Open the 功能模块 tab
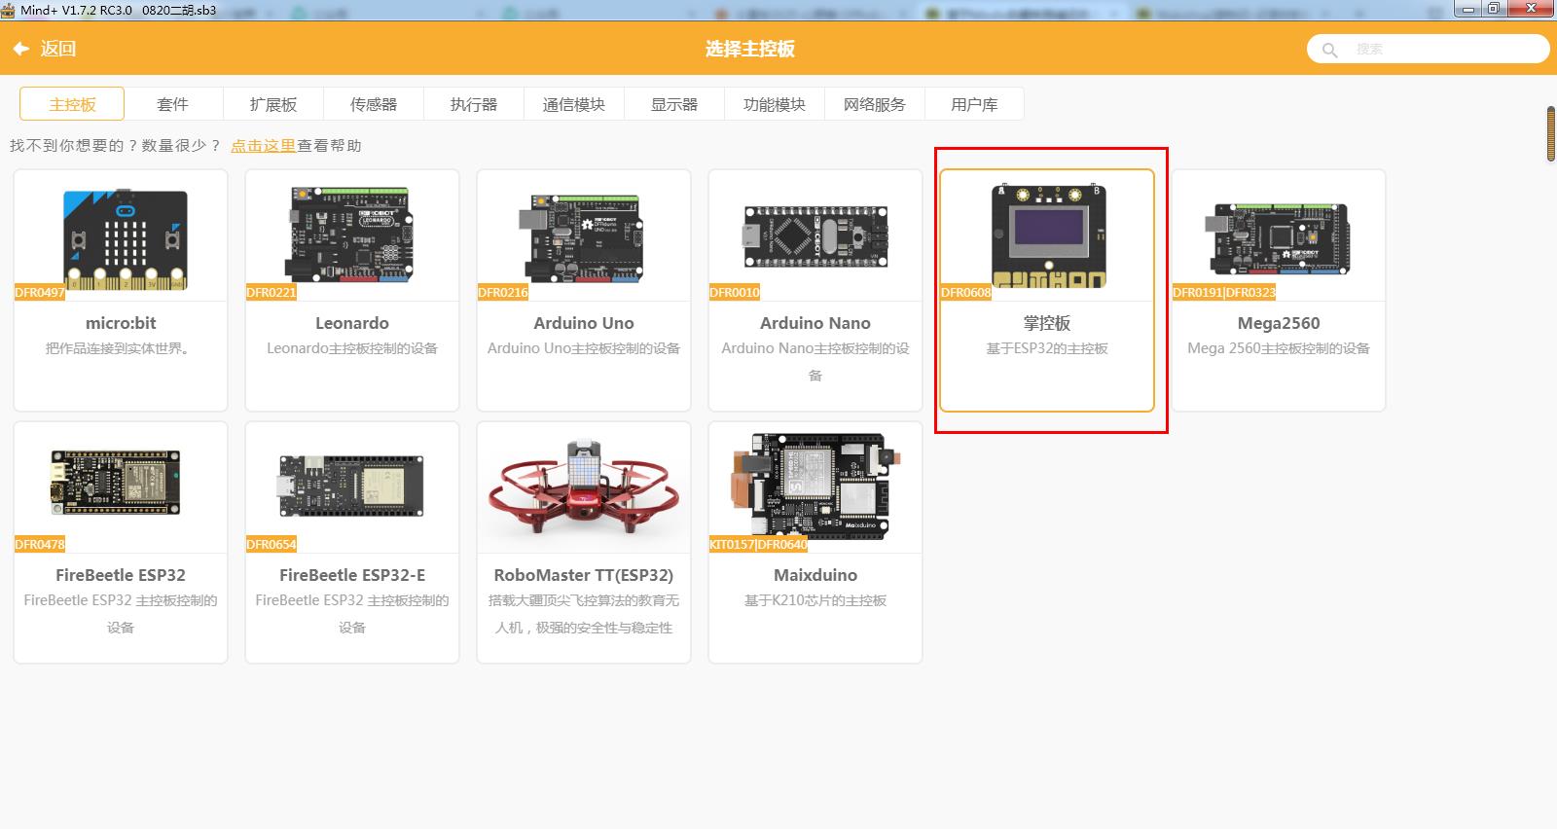The height and width of the screenshot is (829, 1557). click(x=775, y=104)
